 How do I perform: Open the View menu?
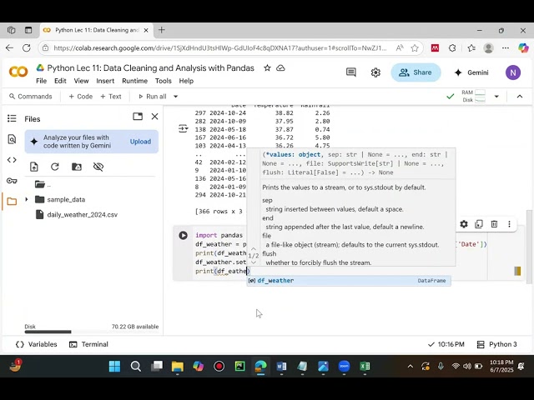point(82,81)
